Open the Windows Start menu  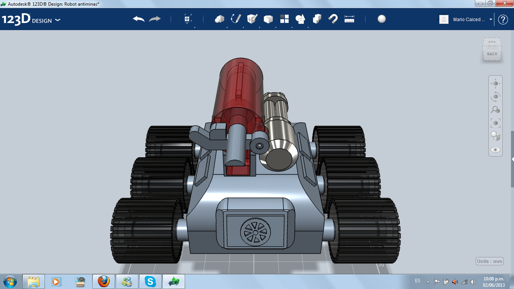coord(10,281)
